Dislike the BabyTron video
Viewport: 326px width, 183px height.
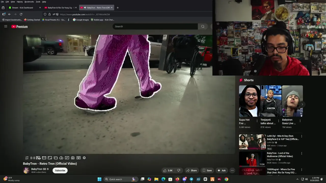point(179,171)
